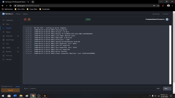Click the Files folder icon
This screenshot has height=98, width=175.
tap(4, 24)
